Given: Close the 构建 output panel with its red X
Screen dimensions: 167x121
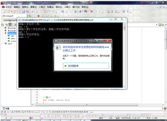Looking at the screenshot, I should point(165,109).
